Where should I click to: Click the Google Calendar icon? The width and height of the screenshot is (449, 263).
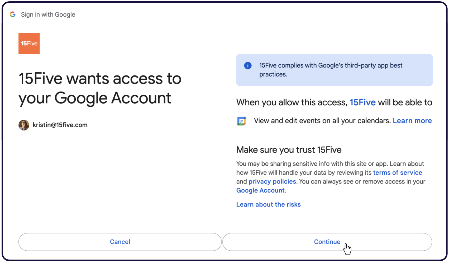pyautogui.click(x=241, y=121)
